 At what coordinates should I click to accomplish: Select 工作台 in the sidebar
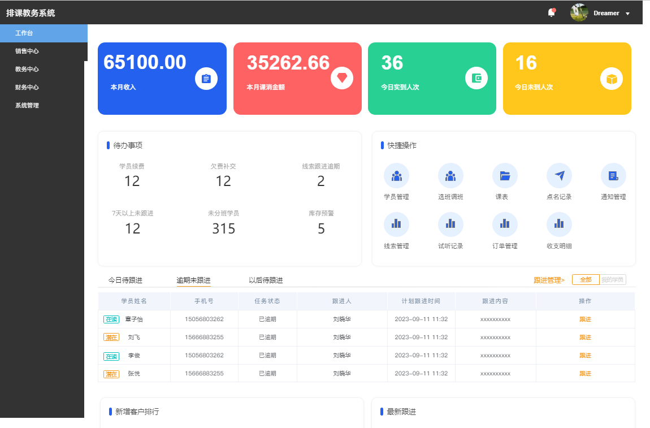44,33
